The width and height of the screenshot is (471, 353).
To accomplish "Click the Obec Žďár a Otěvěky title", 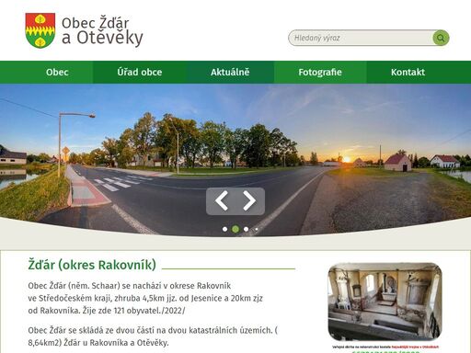I will pos(102,31).
